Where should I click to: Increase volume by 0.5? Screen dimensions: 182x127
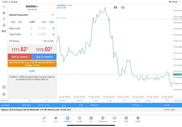click(x=51, y=22)
